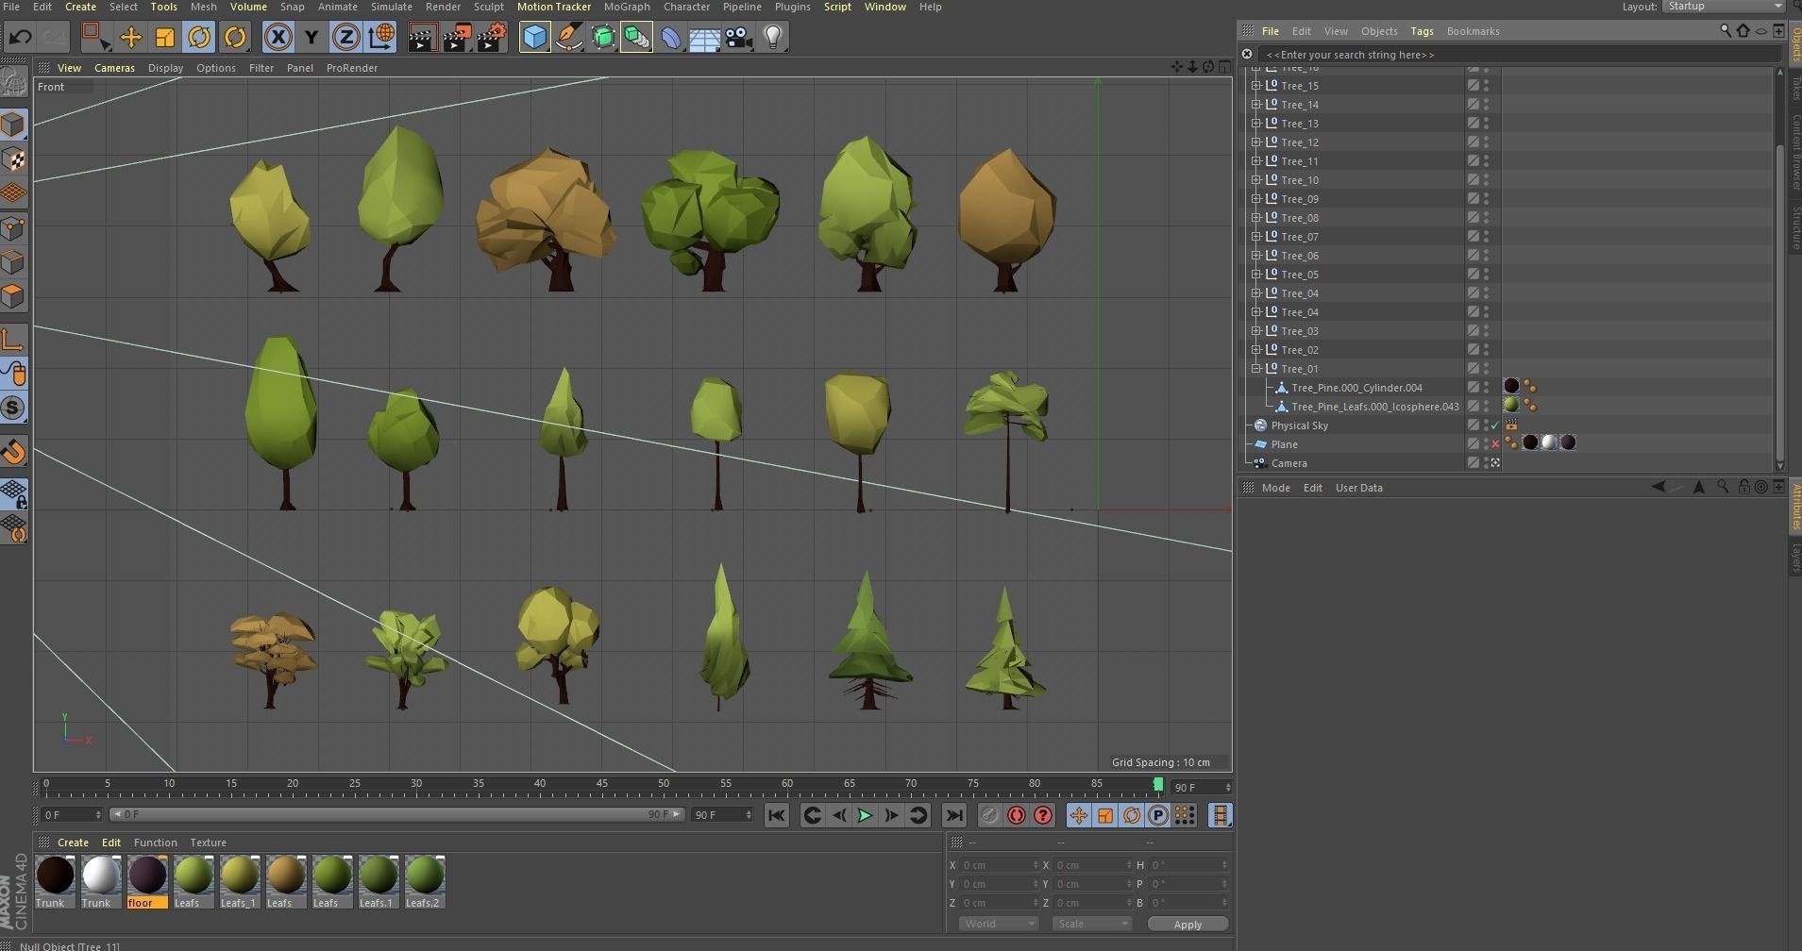Expand the Tree_10 object
The image size is (1802, 951).
coord(1256,180)
